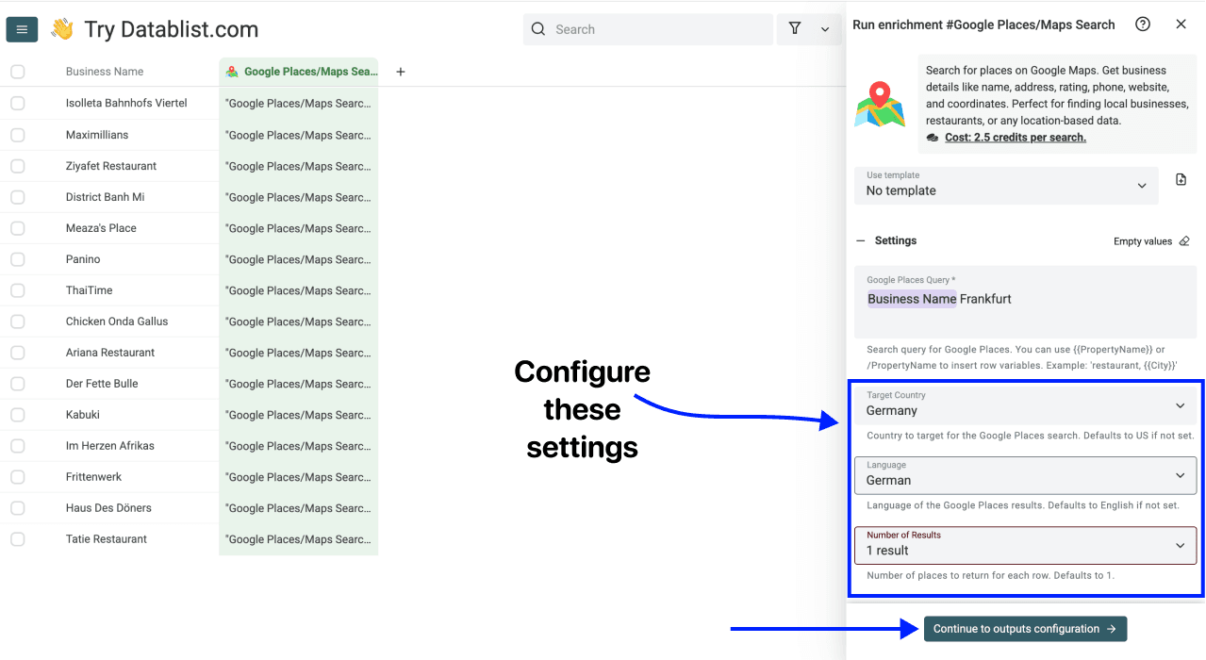This screenshot has width=1206, height=660.
Task: Open the Cost: 2.5 credits per search link
Action: (x=1015, y=137)
